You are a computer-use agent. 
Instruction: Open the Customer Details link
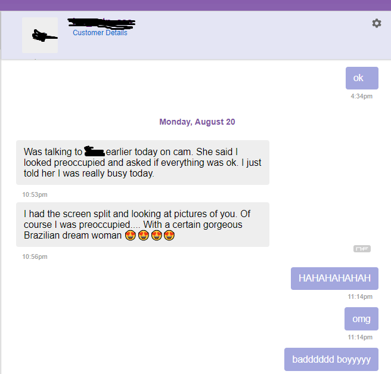pyautogui.click(x=100, y=33)
